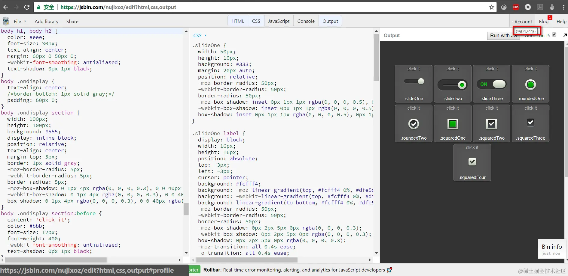Open the Blog link

[543, 22]
